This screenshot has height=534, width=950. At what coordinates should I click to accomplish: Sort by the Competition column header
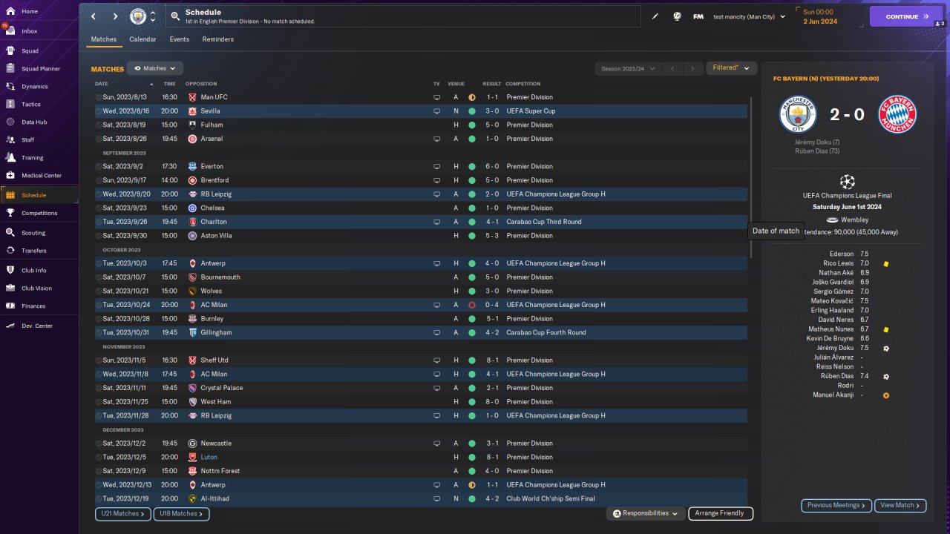click(x=523, y=84)
